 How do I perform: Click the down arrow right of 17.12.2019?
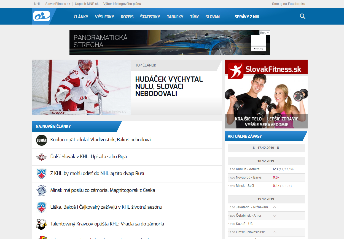point(278,148)
